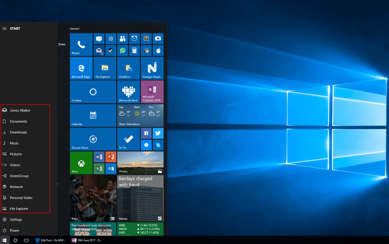Open the Word small tile
This screenshot has height=244, width=389.
pyautogui.click(x=99, y=157)
